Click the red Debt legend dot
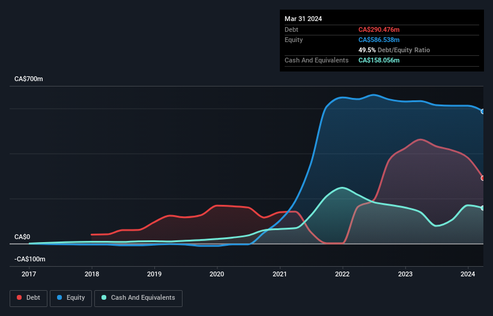The width and height of the screenshot is (493, 316). (19, 297)
